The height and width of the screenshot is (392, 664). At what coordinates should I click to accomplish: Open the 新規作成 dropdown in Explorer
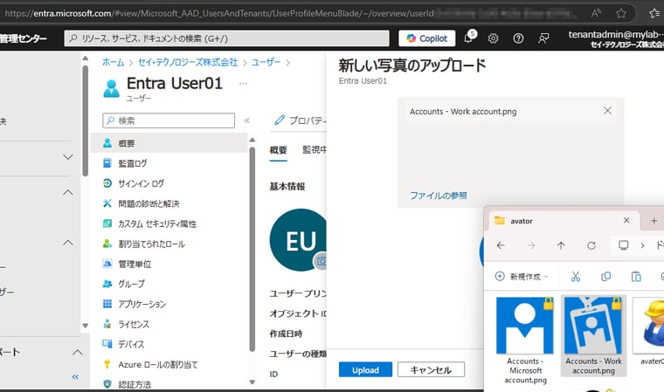(522, 277)
